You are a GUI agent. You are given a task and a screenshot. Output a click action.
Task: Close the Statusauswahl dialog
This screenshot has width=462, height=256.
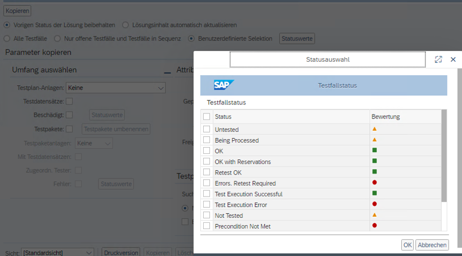(x=453, y=59)
